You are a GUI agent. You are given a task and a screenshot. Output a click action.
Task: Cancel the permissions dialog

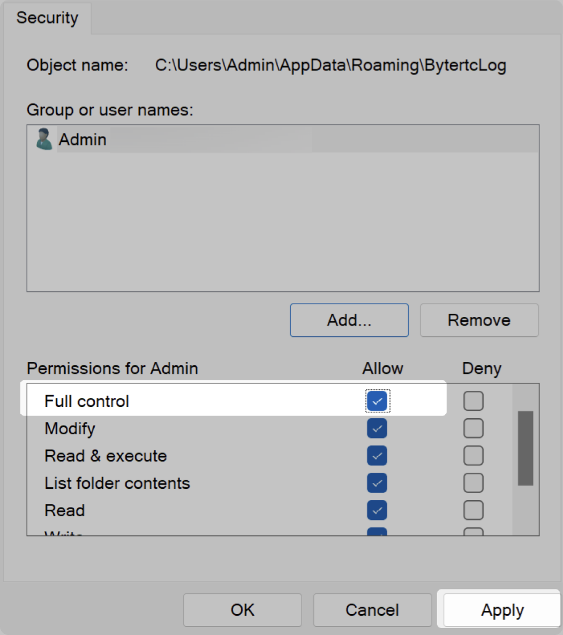[x=372, y=610]
